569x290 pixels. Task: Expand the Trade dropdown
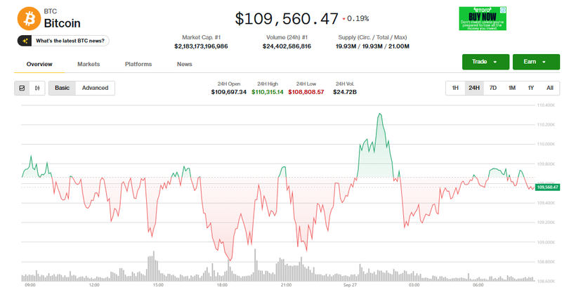tap(485, 62)
